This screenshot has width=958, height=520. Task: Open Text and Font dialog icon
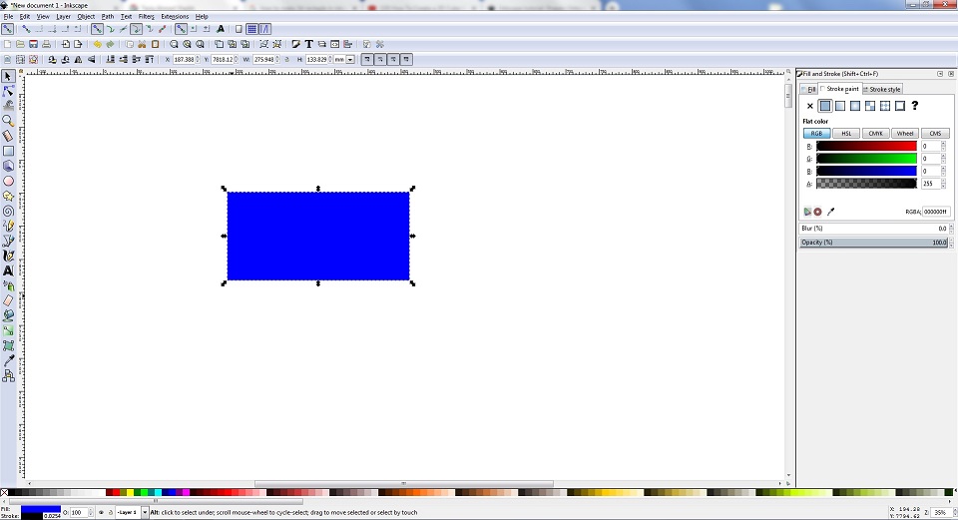[x=308, y=44]
